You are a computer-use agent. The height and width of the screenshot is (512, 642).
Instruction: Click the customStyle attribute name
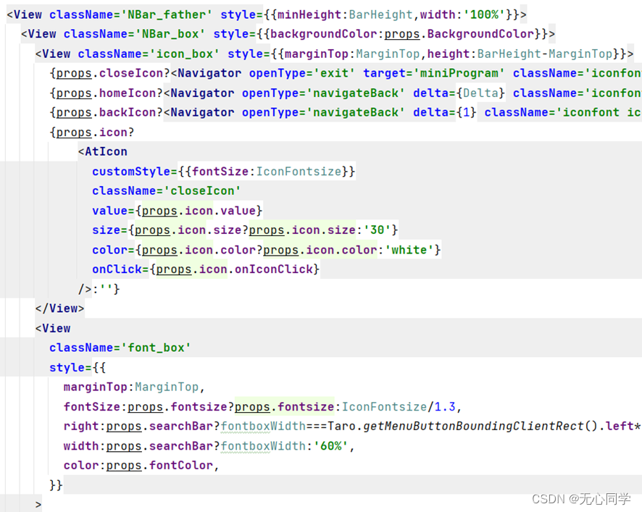click(x=131, y=172)
